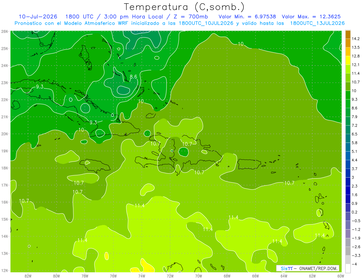Click the colorbar scale label 14.2
Image resolution: width=362 pixels, height=280 pixels.
[356, 39]
